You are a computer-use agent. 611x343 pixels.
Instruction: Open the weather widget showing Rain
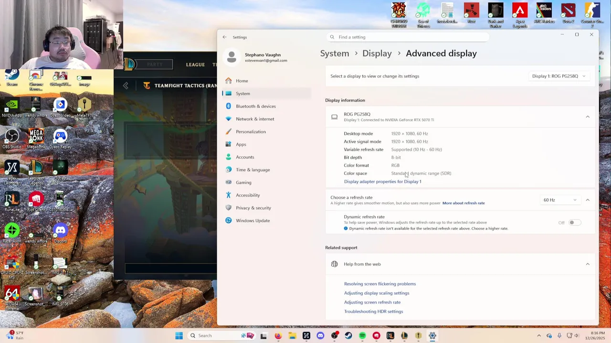pos(14,335)
